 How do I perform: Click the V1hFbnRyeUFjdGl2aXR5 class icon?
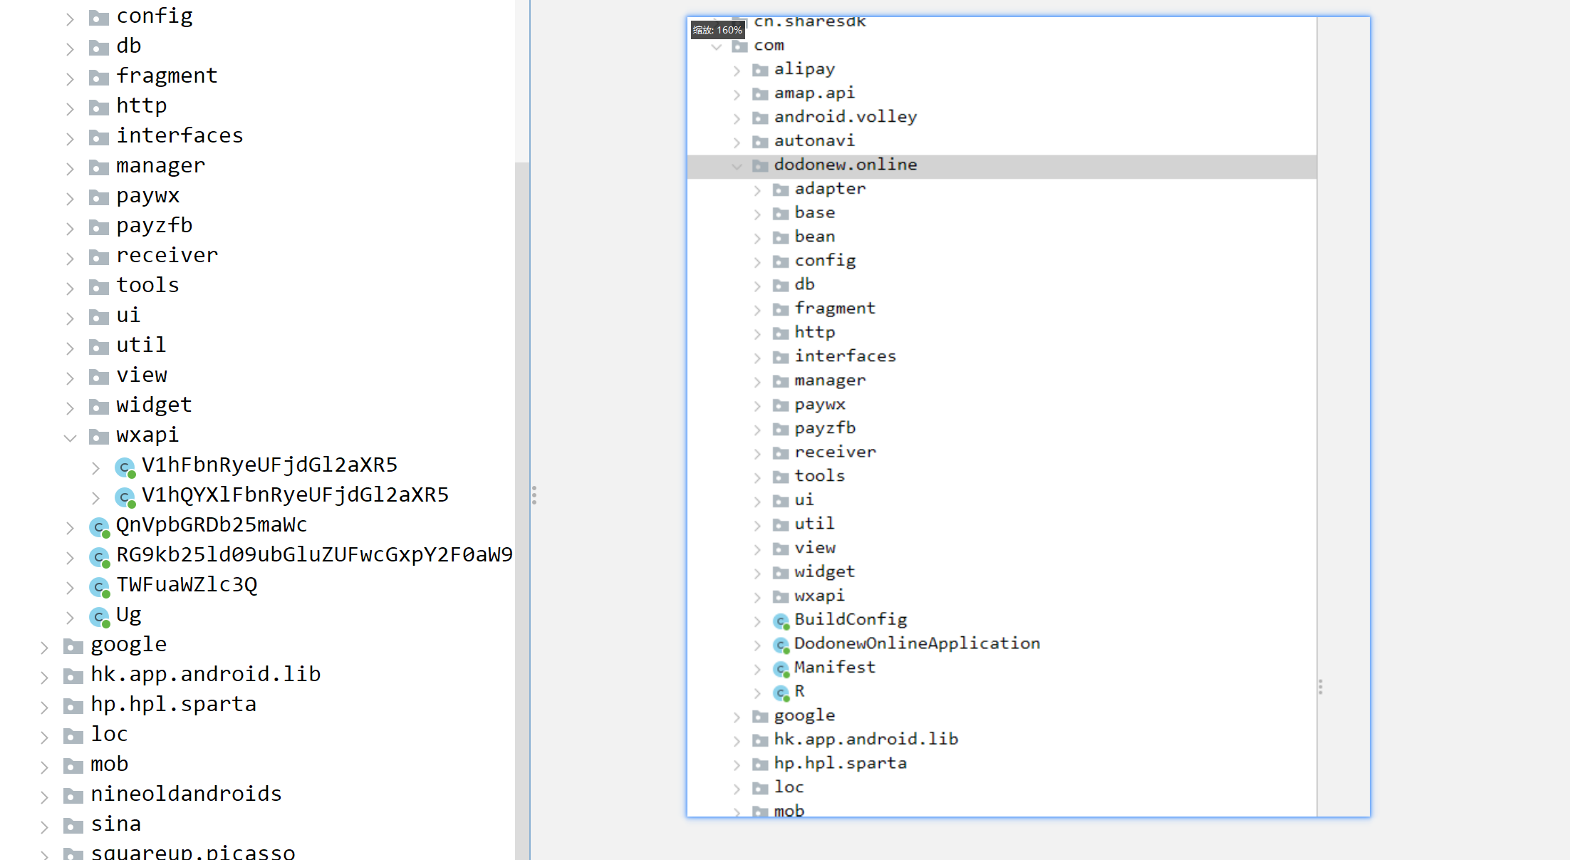point(125,467)
